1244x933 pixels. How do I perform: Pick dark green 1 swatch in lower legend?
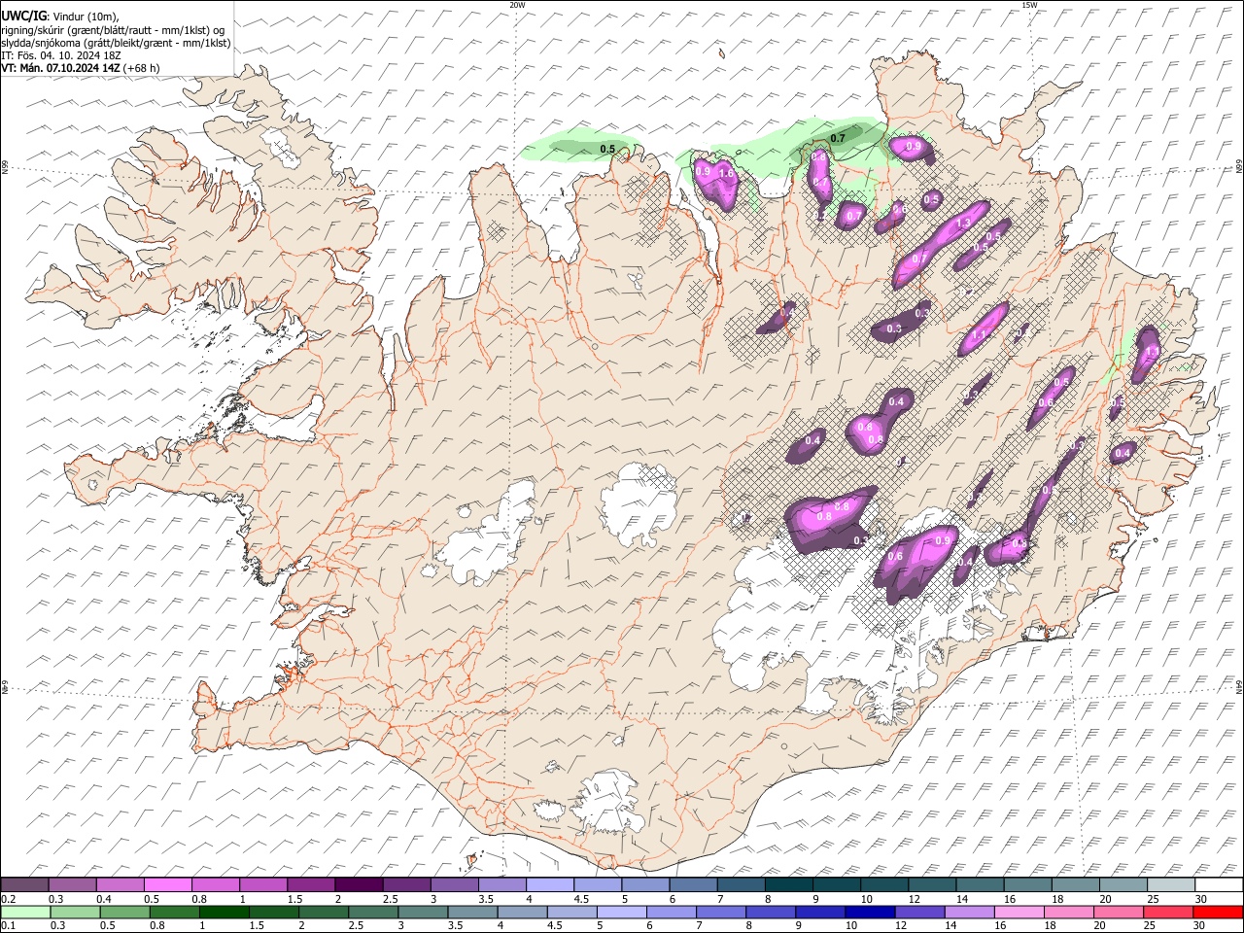coord(223,912)
